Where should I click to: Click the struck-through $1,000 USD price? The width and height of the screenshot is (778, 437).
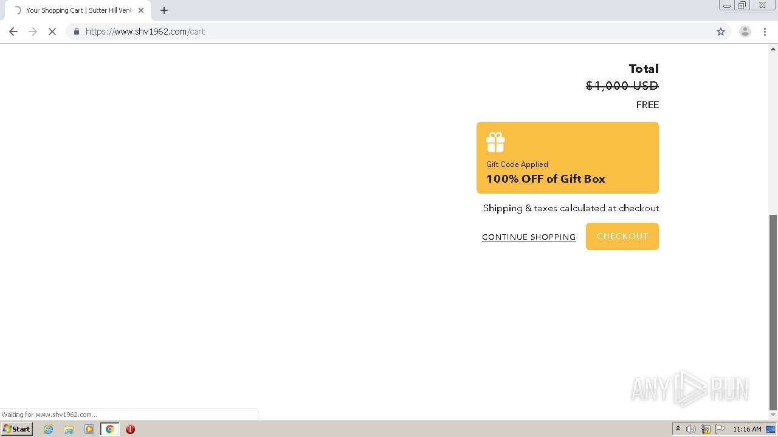[x=622, y=86]
